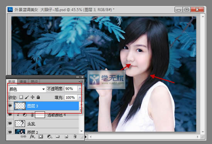Add a layer mask
The image size is (212, 144).
[x=40, y=137]
